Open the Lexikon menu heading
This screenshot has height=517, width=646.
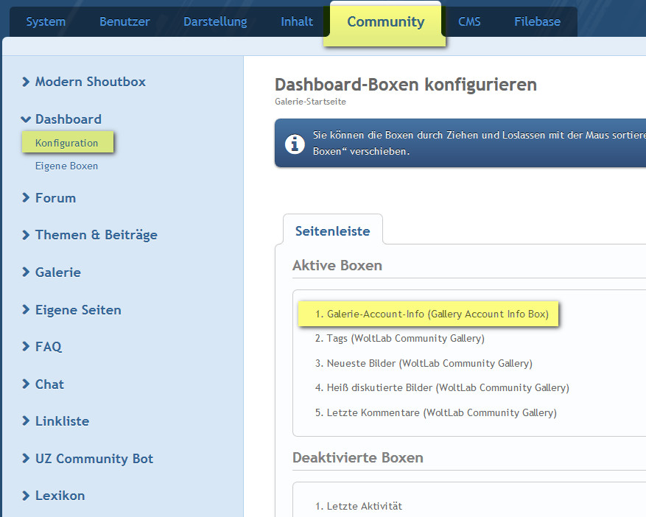pos(60,496)
